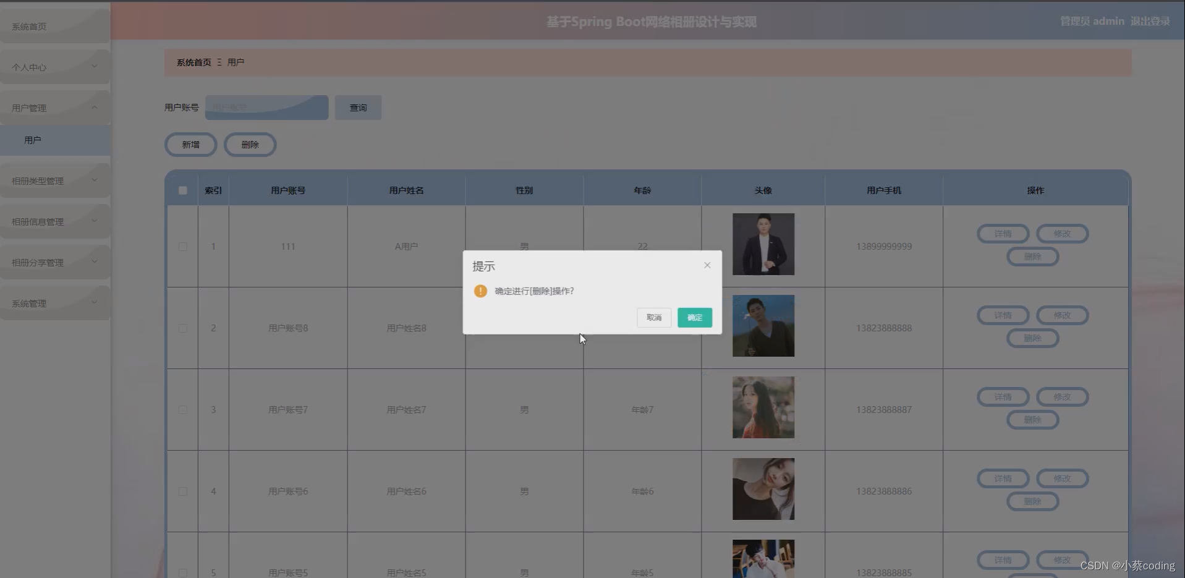The height and width of the screenshot is (578, 1185).
Task: Click the name cell A用户
Action: tap(406, 247)
